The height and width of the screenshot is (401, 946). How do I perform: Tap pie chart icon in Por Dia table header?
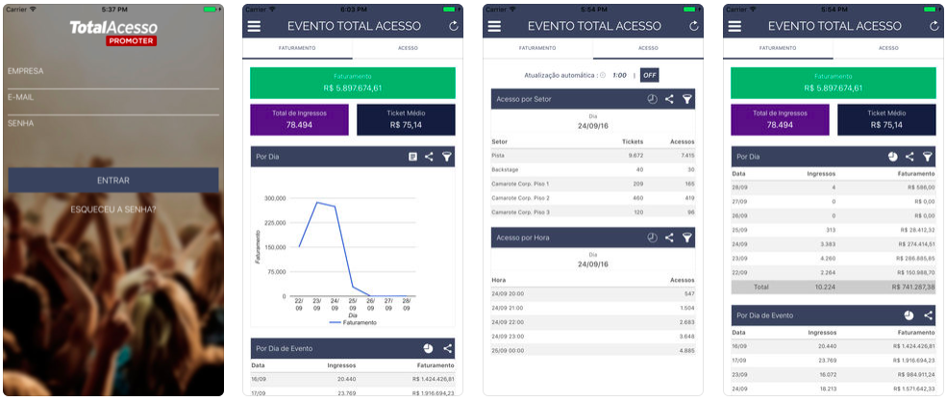893,157
